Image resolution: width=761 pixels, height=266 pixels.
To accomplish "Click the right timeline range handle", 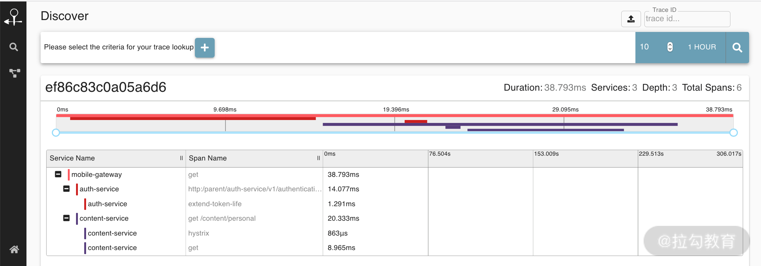I will tap(733, 133).
